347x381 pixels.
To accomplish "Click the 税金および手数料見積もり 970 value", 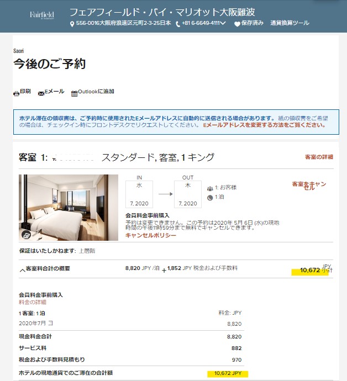I will click(236, 360).
